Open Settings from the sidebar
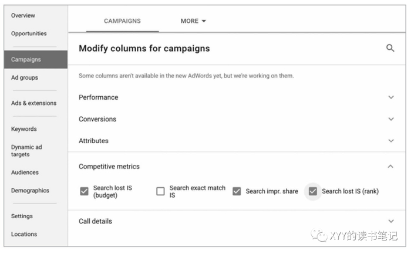Screen dimensions: 411x254 click(22, 216)
